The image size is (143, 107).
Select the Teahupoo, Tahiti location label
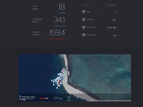click(28, 97)
